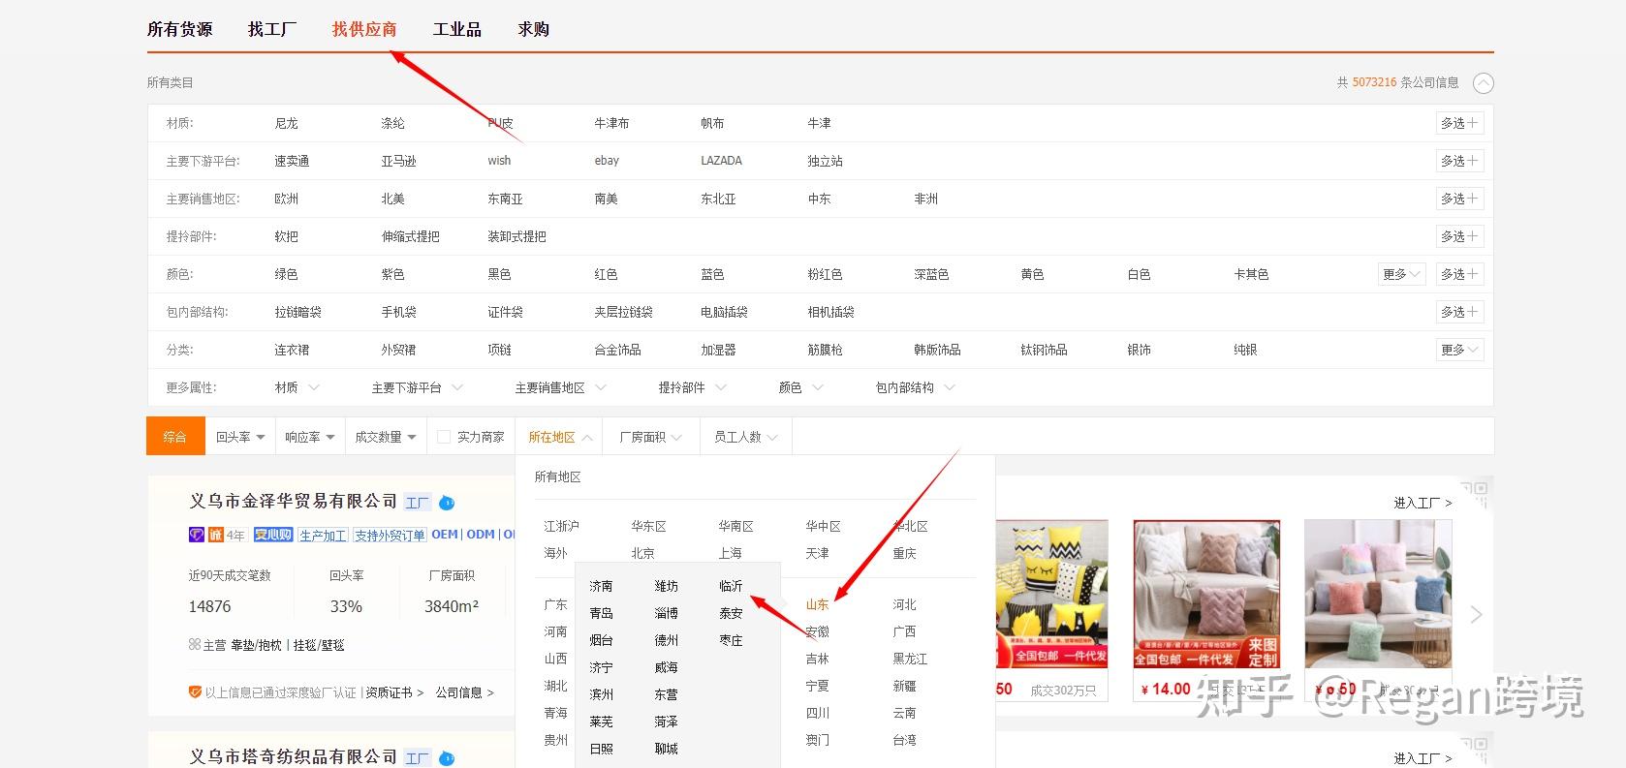This screenshot has width=1626, height=768.
Task: Click the blue badge icon beside 义乌市金泽华贸易有限公司
Action: [447, 503]
